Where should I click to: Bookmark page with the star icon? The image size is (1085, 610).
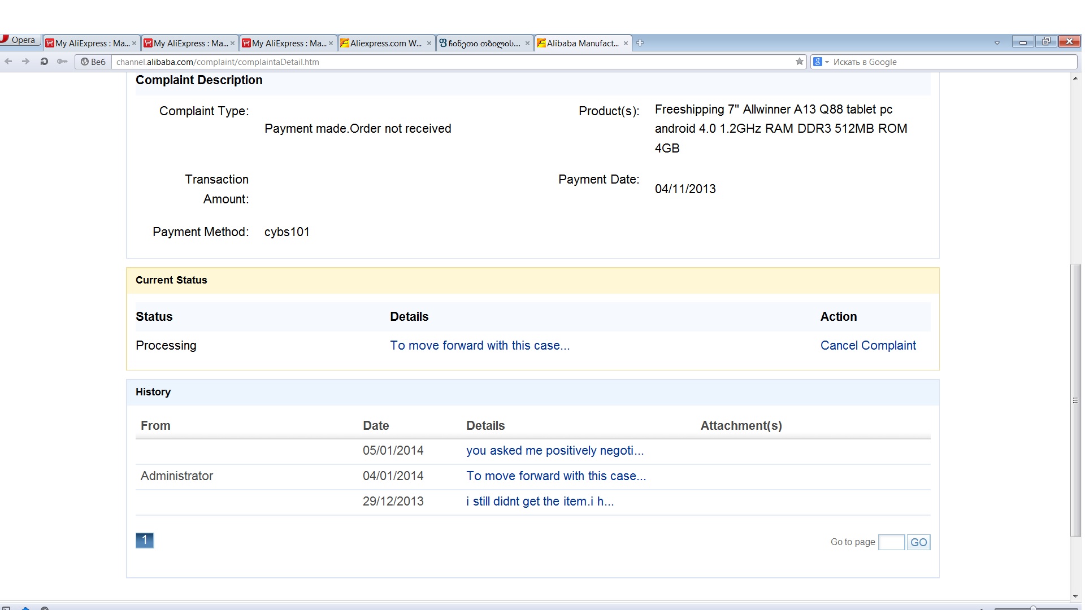point(799,62)
